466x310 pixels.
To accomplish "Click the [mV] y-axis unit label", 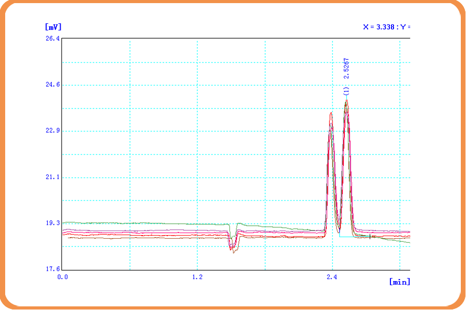I will (x=53, y=27).
